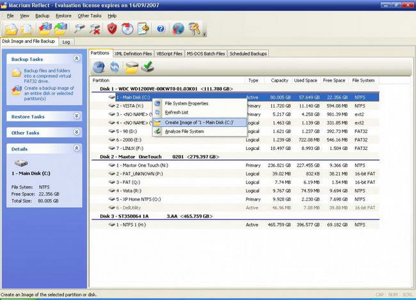The width and height of the screenshot is (416, 300).
Task: Click the drive with green checkmark icon
Action: pos(148,67)
